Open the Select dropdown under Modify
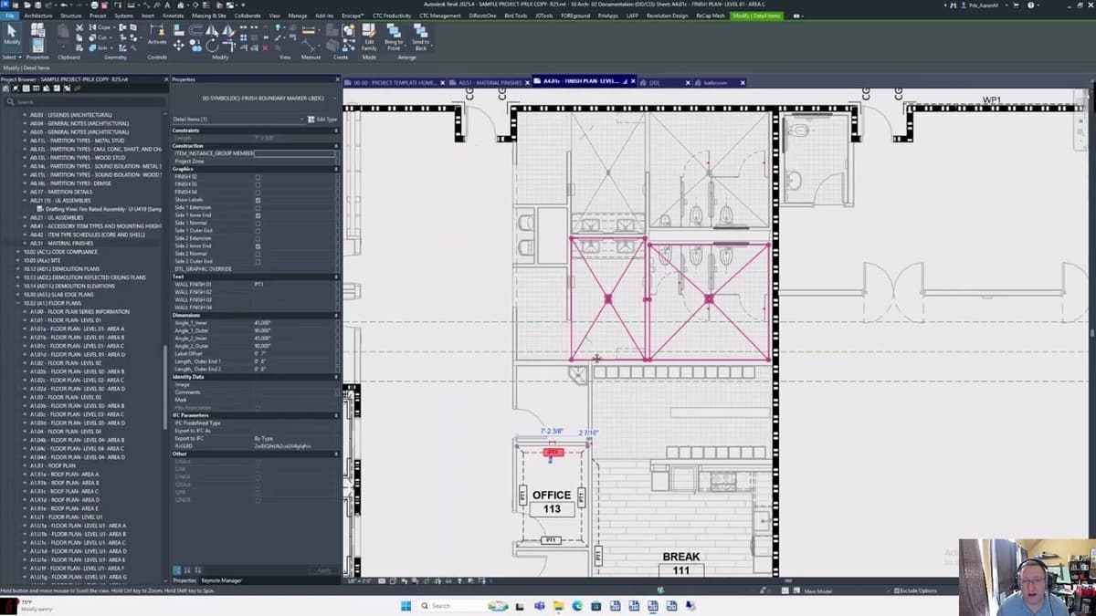Screen dimensions: 1096x616 tap(12, 57)
